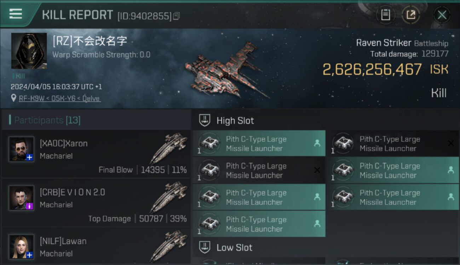Viewport: 460px width, 265px height.
Task: Click dropped-item icon on bottom left launcher
Action: click(317, 224)
